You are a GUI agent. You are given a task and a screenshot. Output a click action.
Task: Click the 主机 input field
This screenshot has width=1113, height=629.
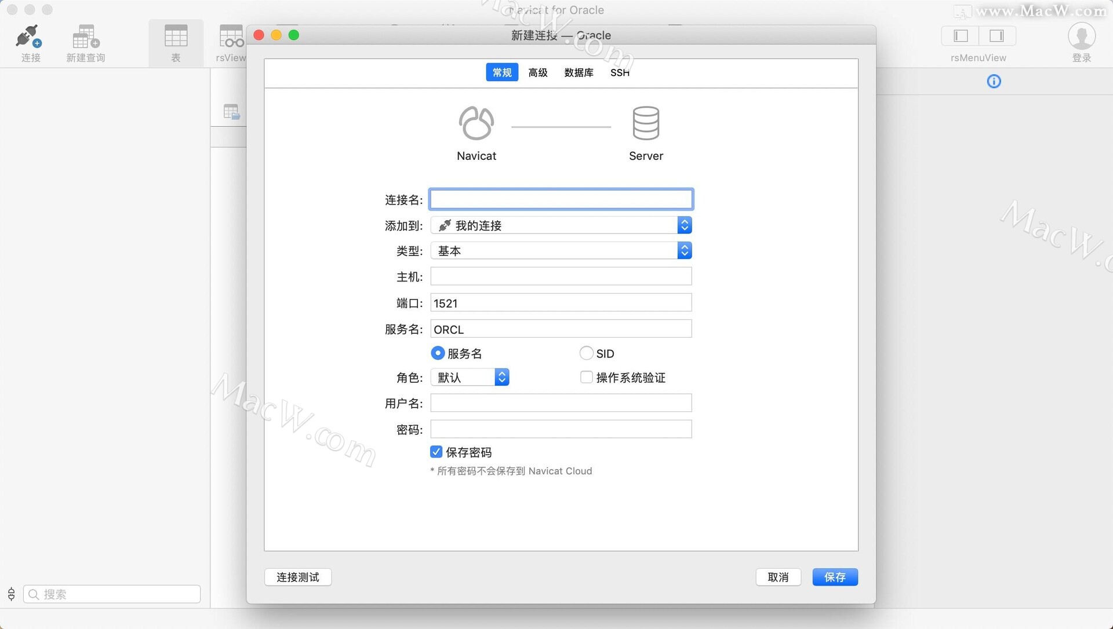click(561, 276)
